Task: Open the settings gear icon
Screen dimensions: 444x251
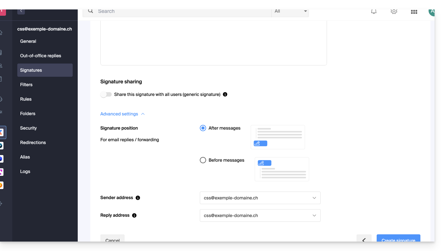Action: pos(394,12)
